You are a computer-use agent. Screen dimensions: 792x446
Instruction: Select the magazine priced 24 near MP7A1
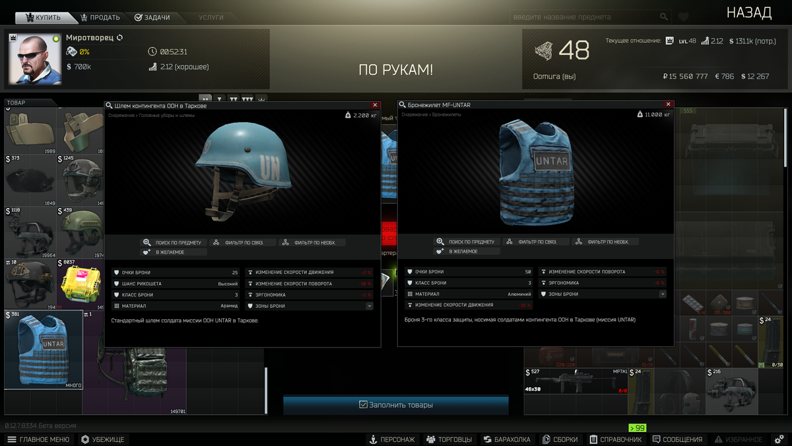(640, 390)
